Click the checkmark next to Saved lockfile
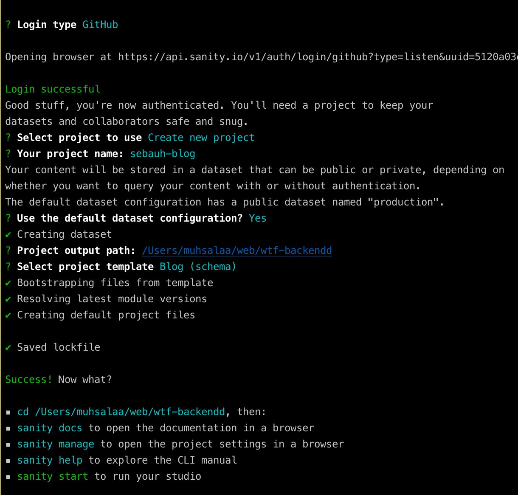The width and height of the screenshot is (518, 495). click(x=8, y=348)
